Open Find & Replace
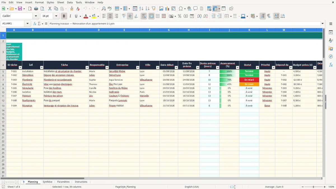The height and width of the screenshot is (189, 336). [104, 9]
